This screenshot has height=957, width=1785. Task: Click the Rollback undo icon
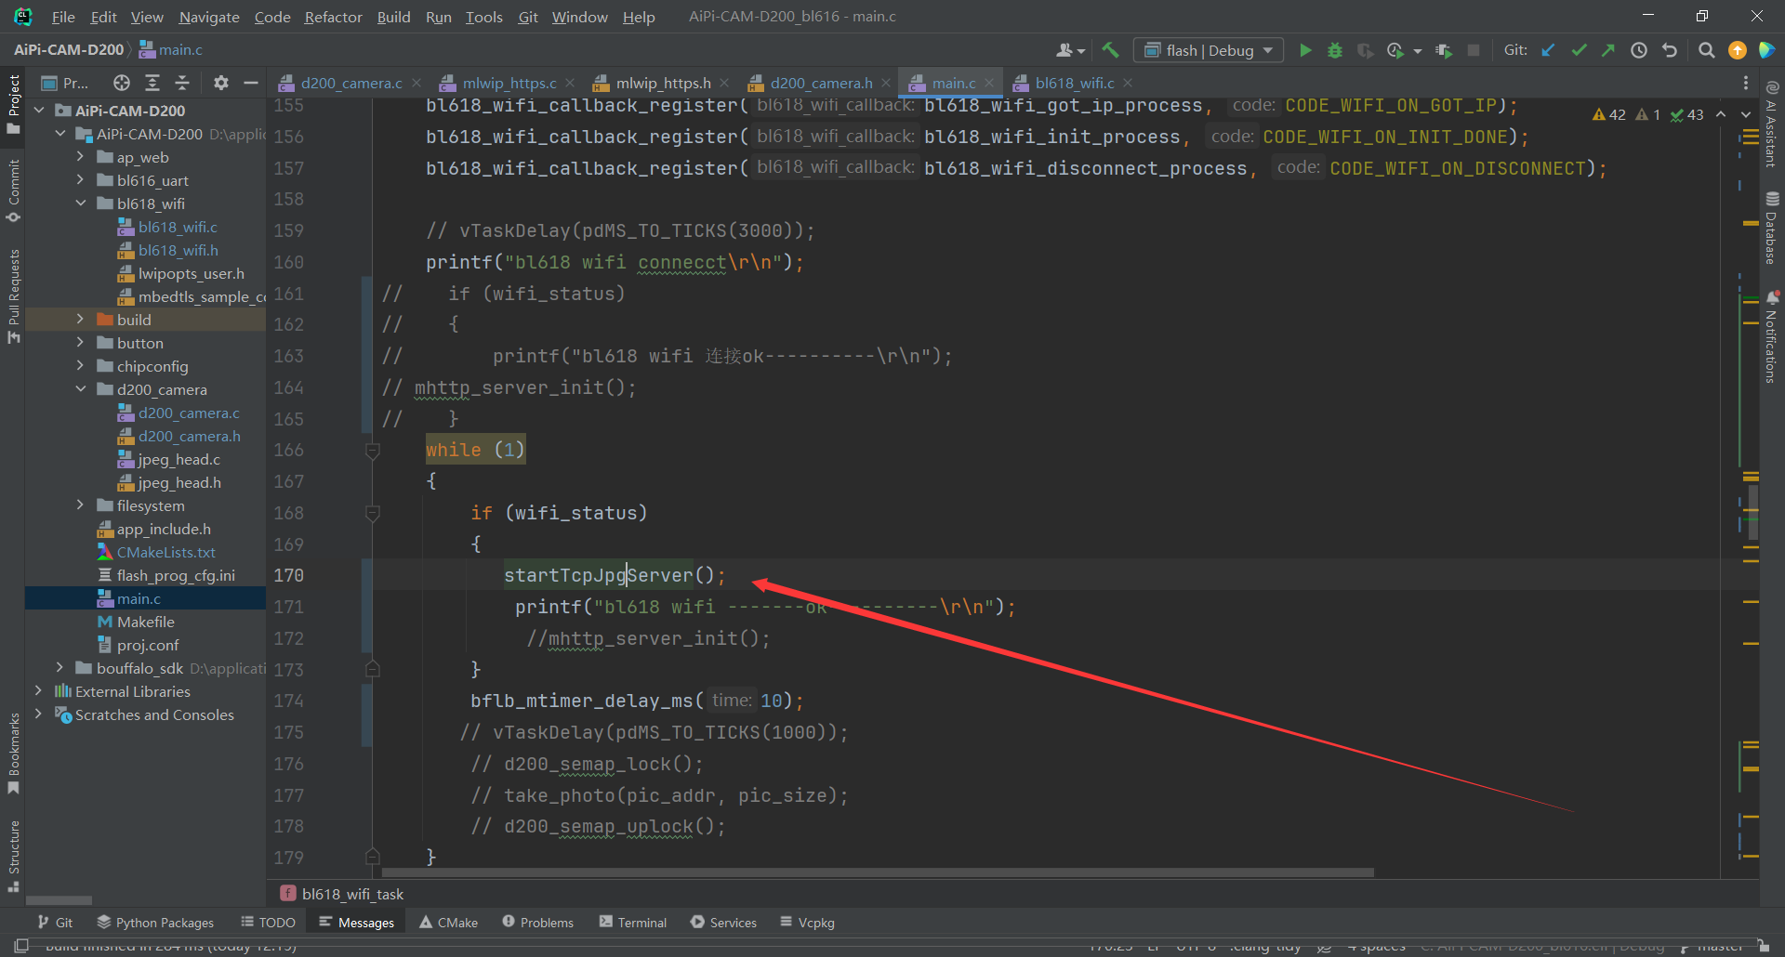[1670, 50]
